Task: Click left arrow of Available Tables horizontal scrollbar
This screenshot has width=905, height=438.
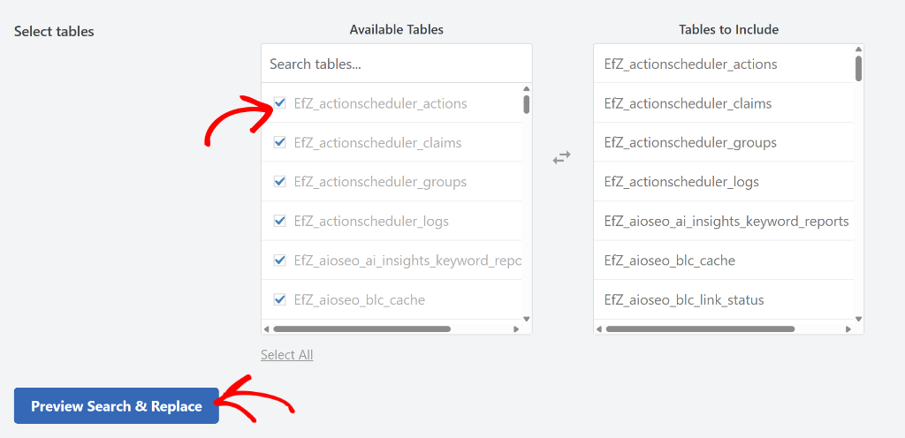Action: point(267,329)
